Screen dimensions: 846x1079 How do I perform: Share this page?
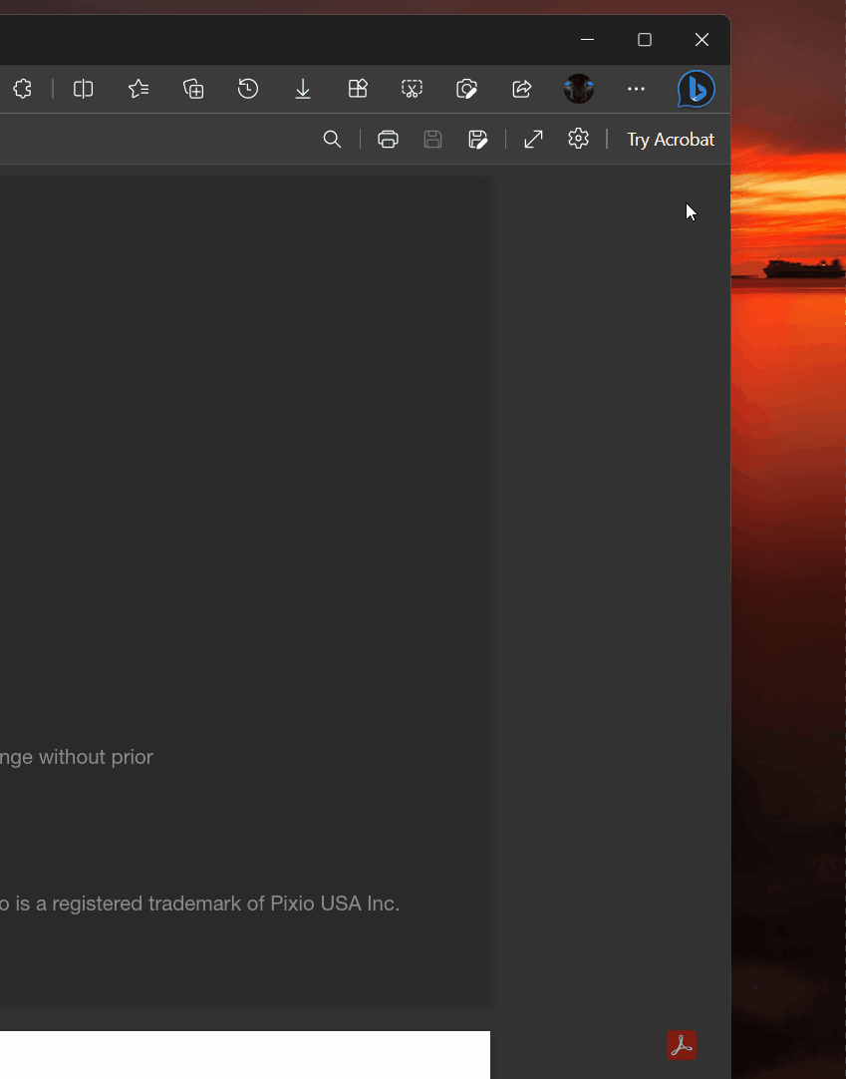(522, 89)
